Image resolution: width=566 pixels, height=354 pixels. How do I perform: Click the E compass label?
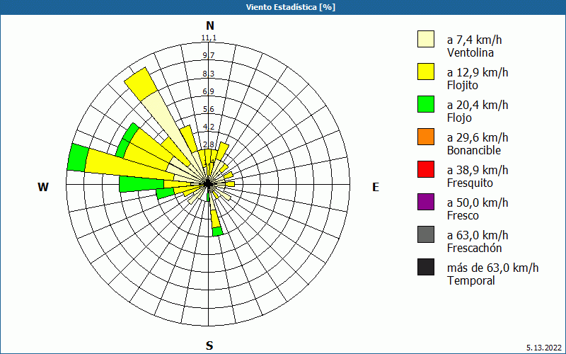pos(376,187)
